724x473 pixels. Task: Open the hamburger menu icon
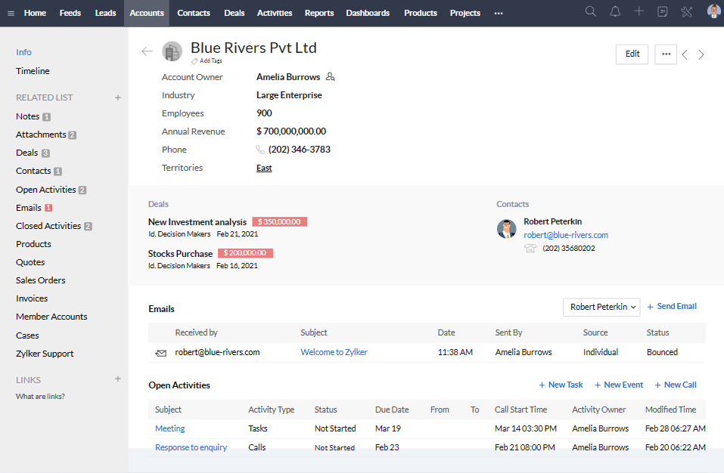coord(10,13)
